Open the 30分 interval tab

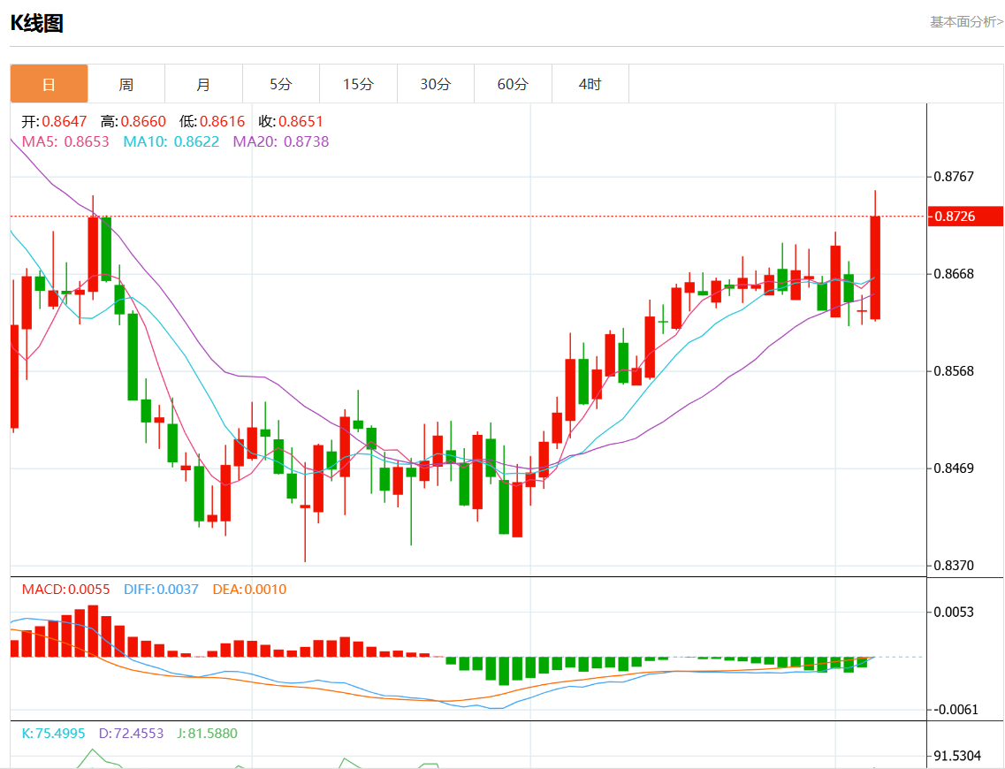point(435,84)
